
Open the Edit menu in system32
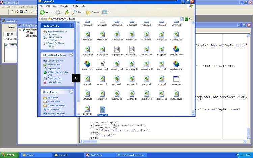click(x=48, y=6)
